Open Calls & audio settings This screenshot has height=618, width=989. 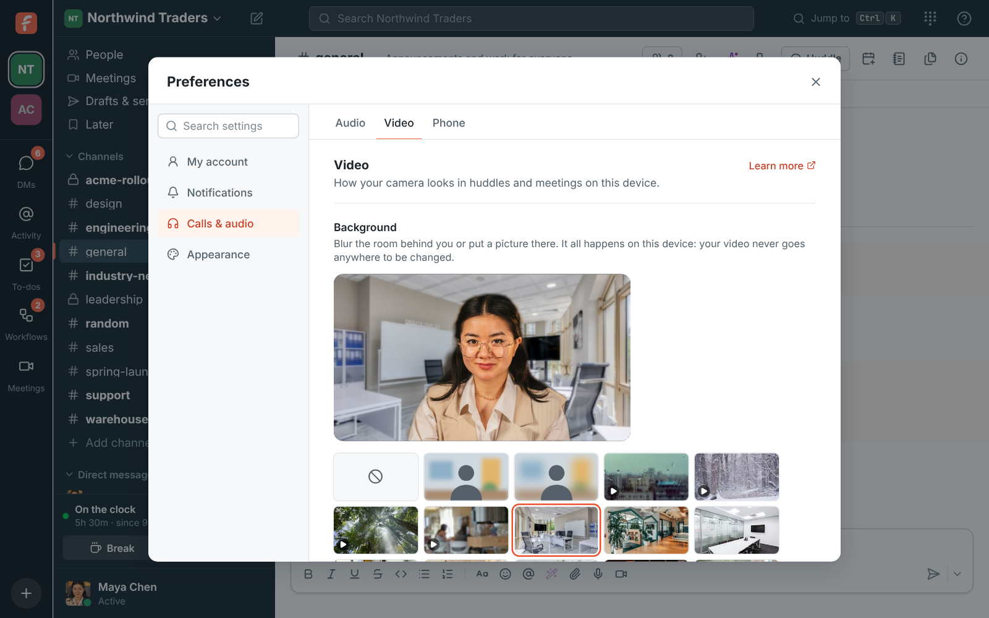point(228,224)
